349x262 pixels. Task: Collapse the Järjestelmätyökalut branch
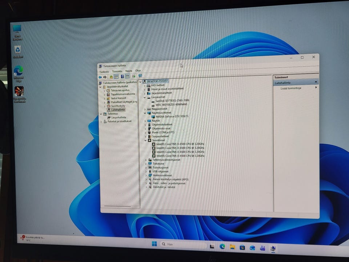(100, 87)
